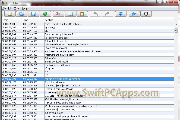Undo with the left curved arrow
The width and height of the screenshot is (180, 120).
click(95, 14)
